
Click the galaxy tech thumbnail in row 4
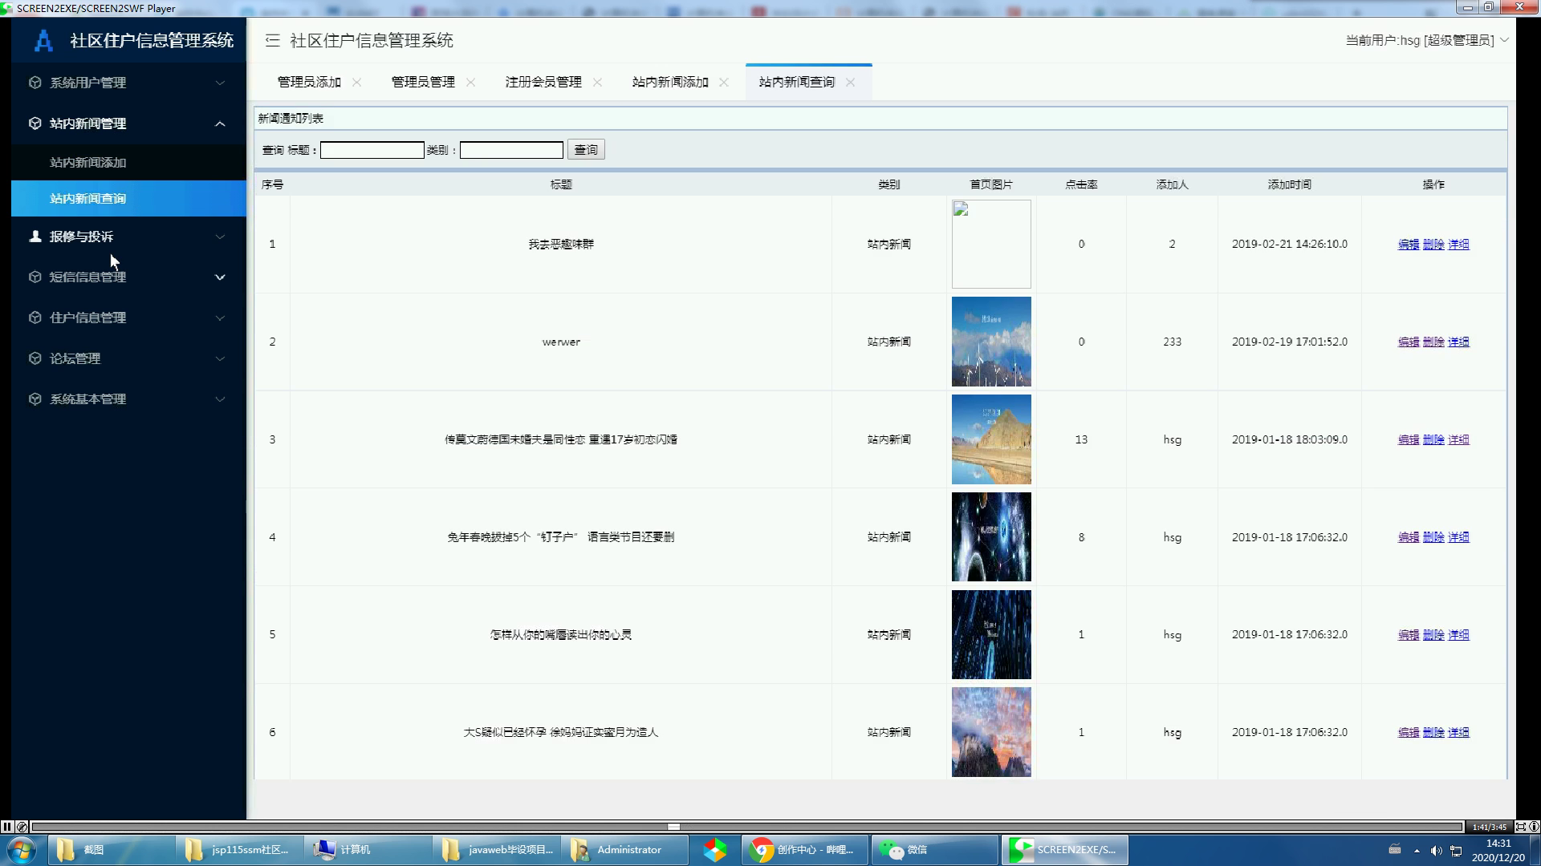(991, 537)
